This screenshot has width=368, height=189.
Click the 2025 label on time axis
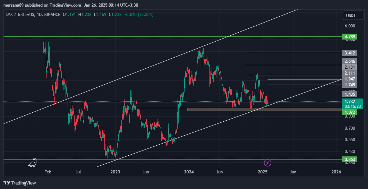click(x=263, y=172)
